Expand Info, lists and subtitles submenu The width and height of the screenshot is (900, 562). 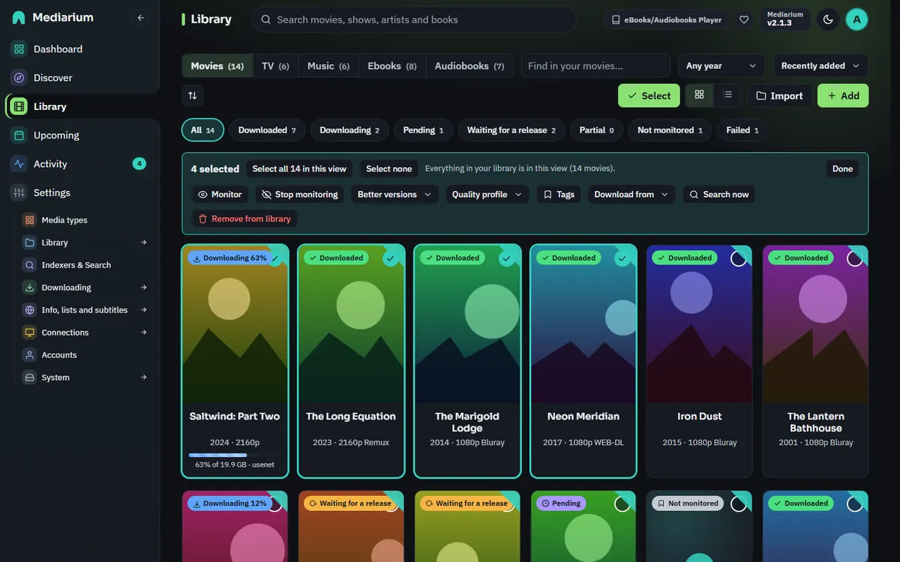coord(144,310)
